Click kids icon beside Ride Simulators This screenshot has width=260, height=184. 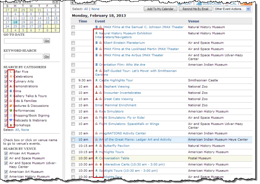click(96, 111)
